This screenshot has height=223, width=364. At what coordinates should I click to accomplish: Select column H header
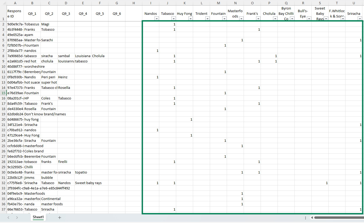[x=134, y=3]
